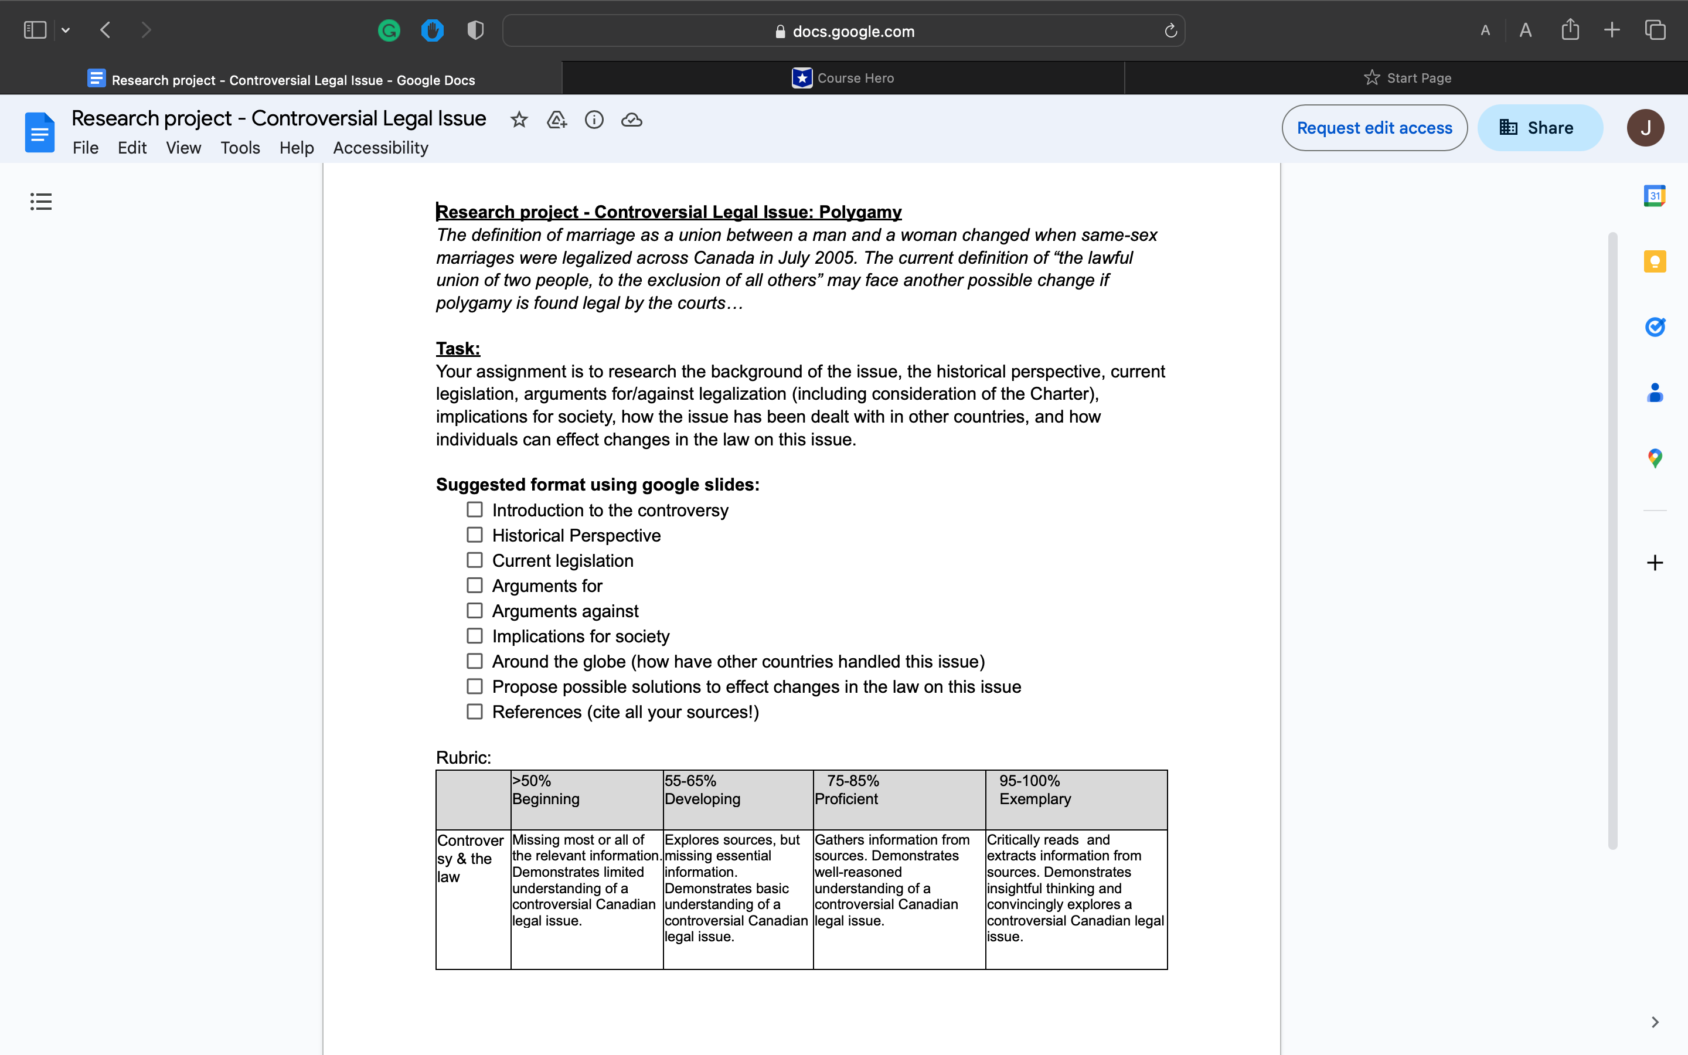Screen dimensions: 1688x1055
Task: Collapse the side panel chevron
Action: tap(1655, 1022)
